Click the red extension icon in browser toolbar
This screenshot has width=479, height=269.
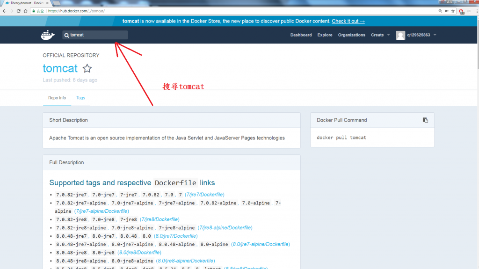click(x=462, y=12)
